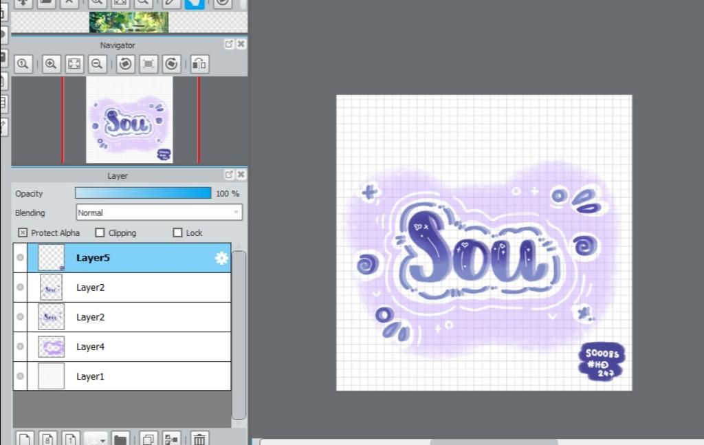Adjust the layer Opacity slider
704x445 pixels.
point(143,193)
